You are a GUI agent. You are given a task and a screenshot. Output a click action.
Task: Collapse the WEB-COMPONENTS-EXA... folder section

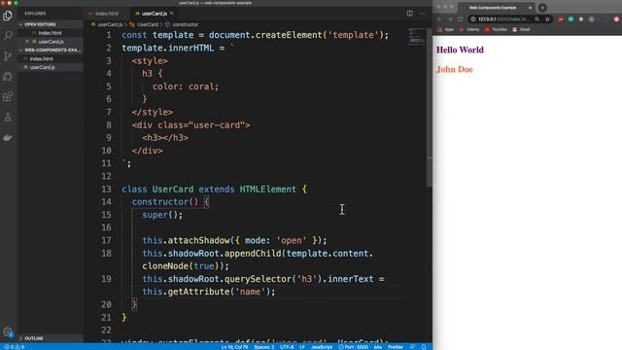tap(50, 50)
